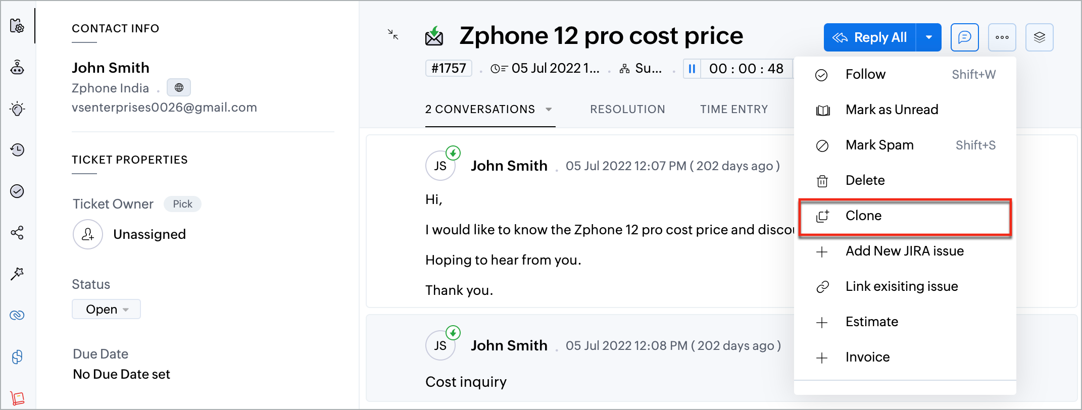
Task: Click the Reply All button
Action: [x=870, y=37]
